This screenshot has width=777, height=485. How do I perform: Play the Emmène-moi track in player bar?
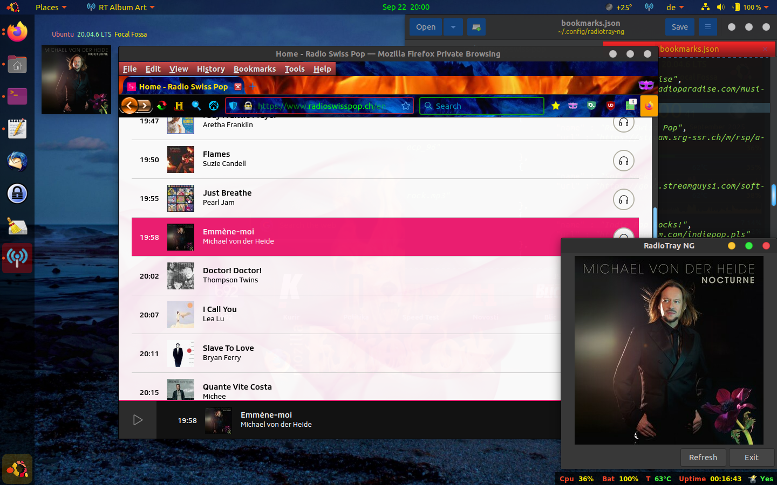click(138, 420)
